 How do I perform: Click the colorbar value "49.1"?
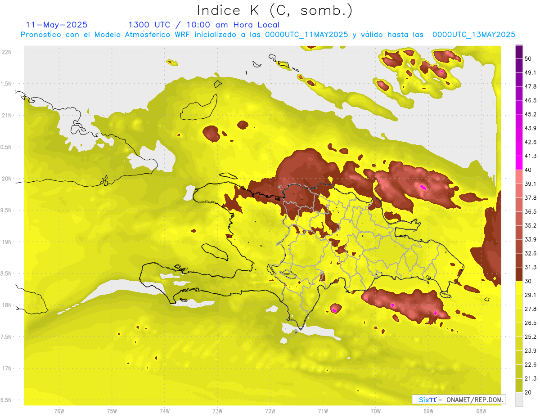coord(530,72)
